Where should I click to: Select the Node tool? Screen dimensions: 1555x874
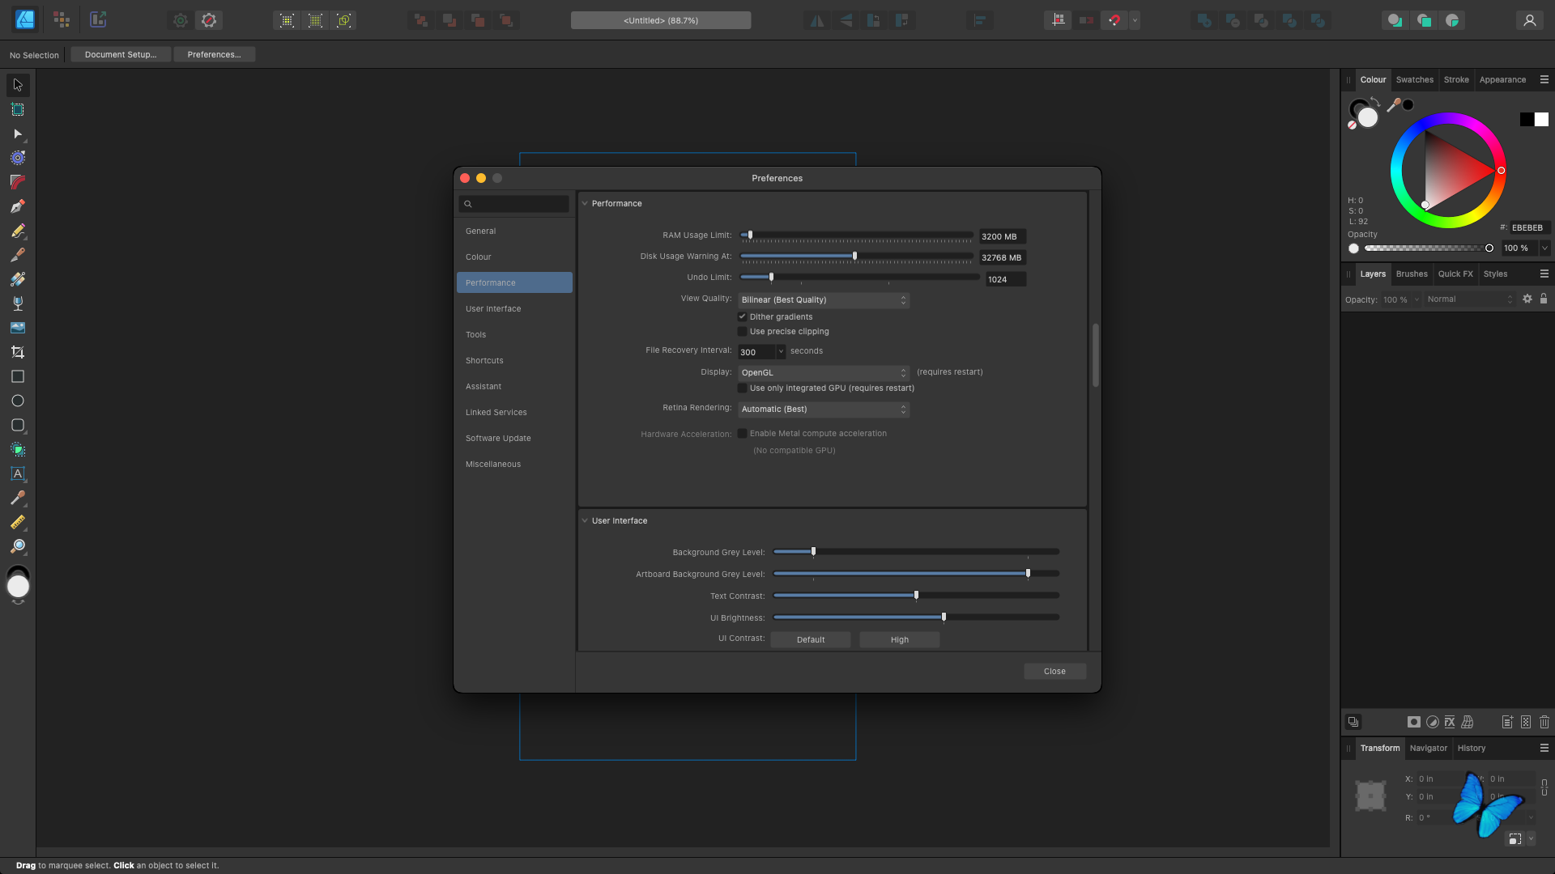pyautogui.click(x=18, y=134)
